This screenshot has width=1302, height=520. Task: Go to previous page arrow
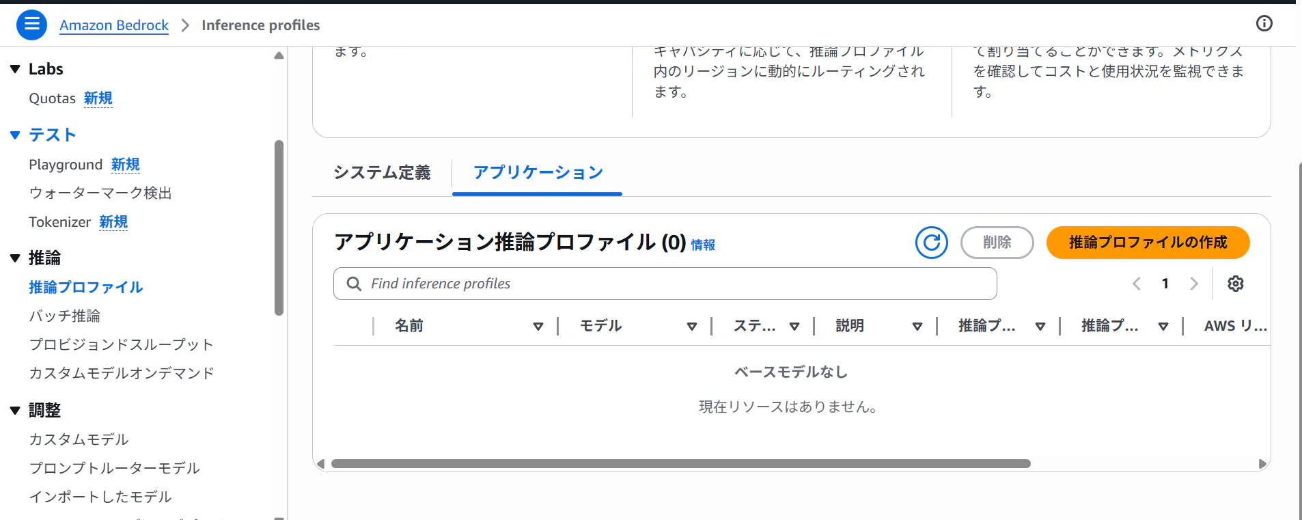[1137, 284]
